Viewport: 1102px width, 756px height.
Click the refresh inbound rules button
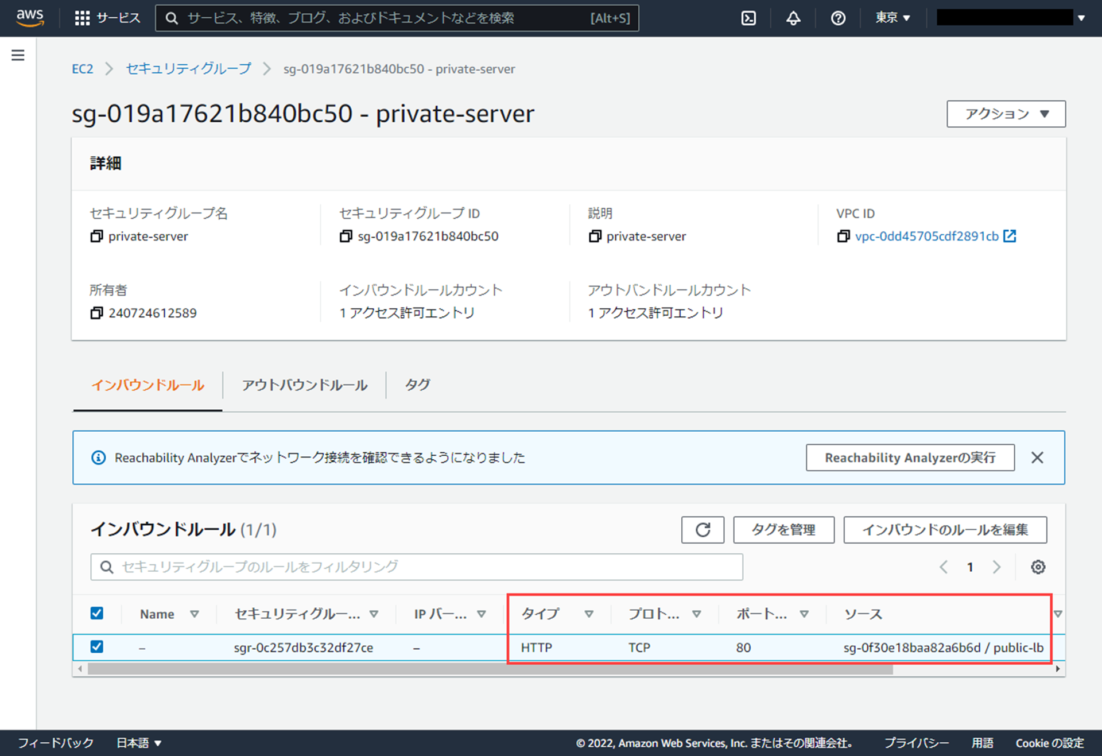[x=703, y=529]
